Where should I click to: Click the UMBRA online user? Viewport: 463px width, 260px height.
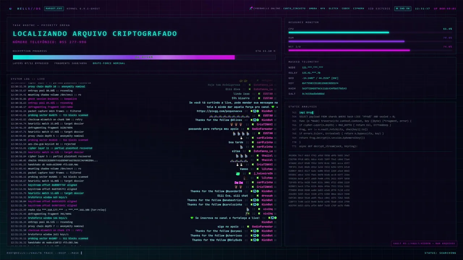point(313,8)
